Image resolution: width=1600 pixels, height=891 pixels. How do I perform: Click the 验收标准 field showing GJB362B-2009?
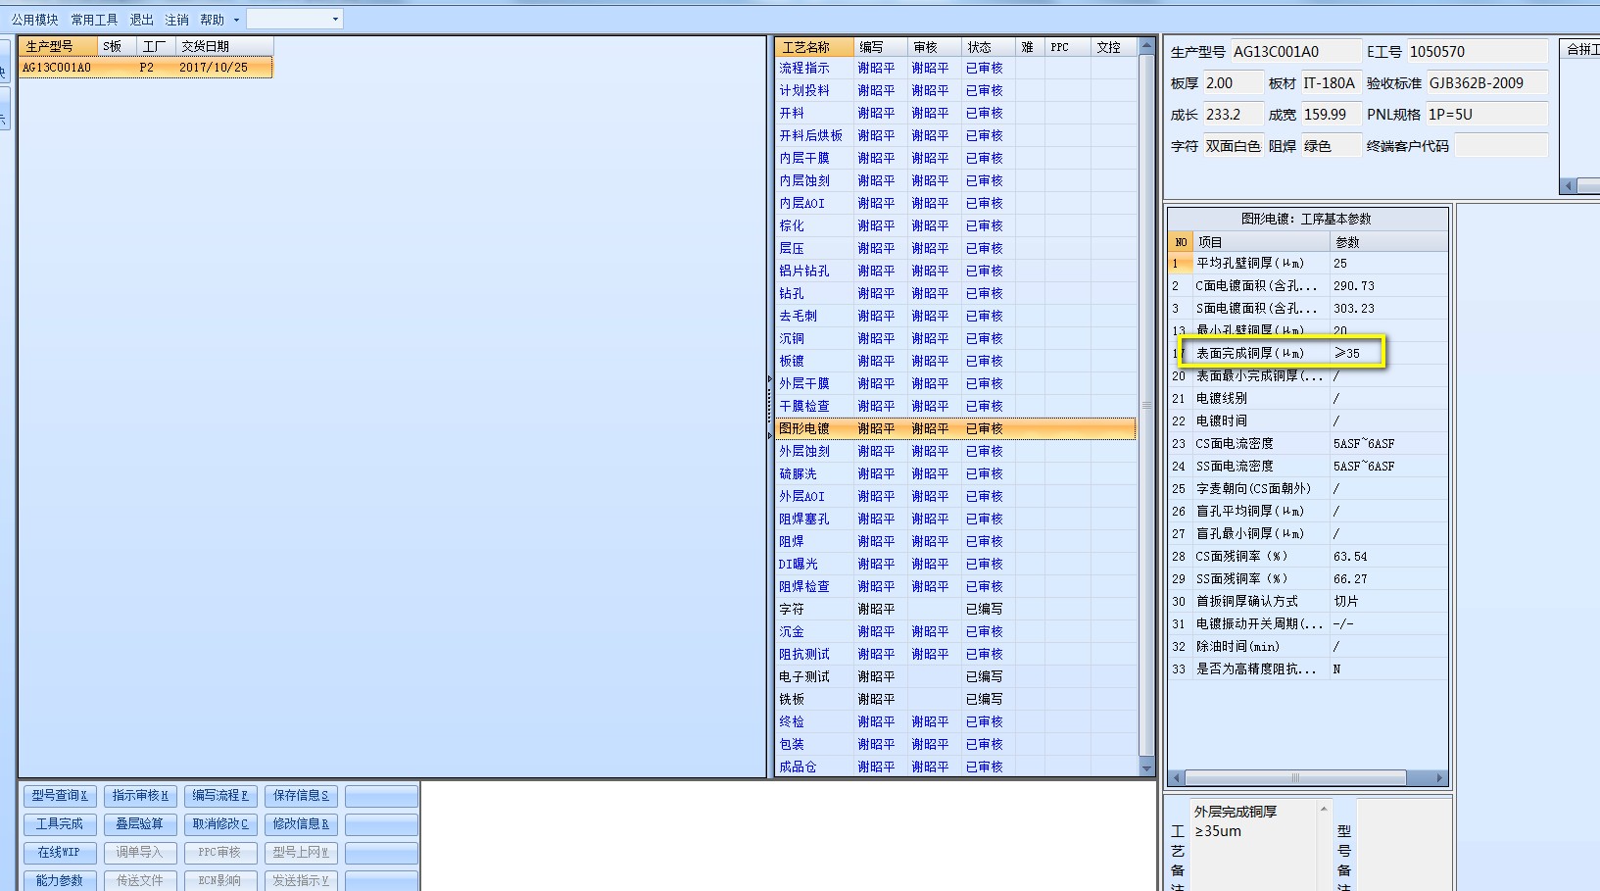pos(1486,83)
